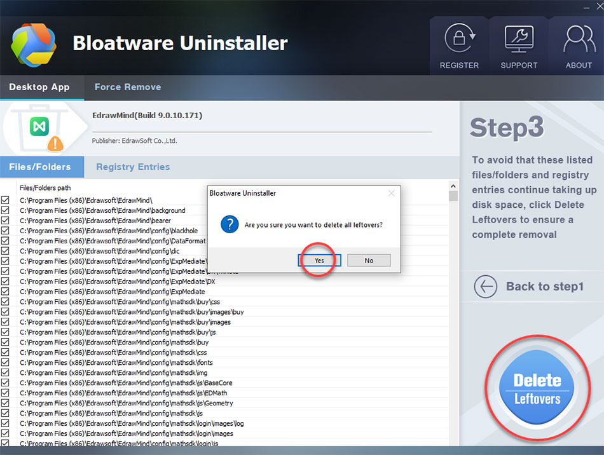The width and height of the screenshot is (604, 455).
Task: Click the Files/Folders path column header
Action: pos(45,188)
